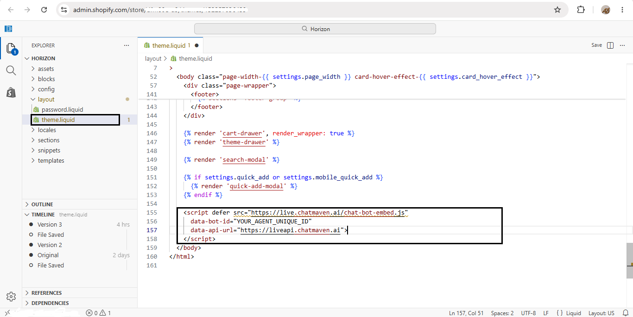Click the Liquid file icon in breadcrumb
The image size is (633, 317).
(174, 58)
